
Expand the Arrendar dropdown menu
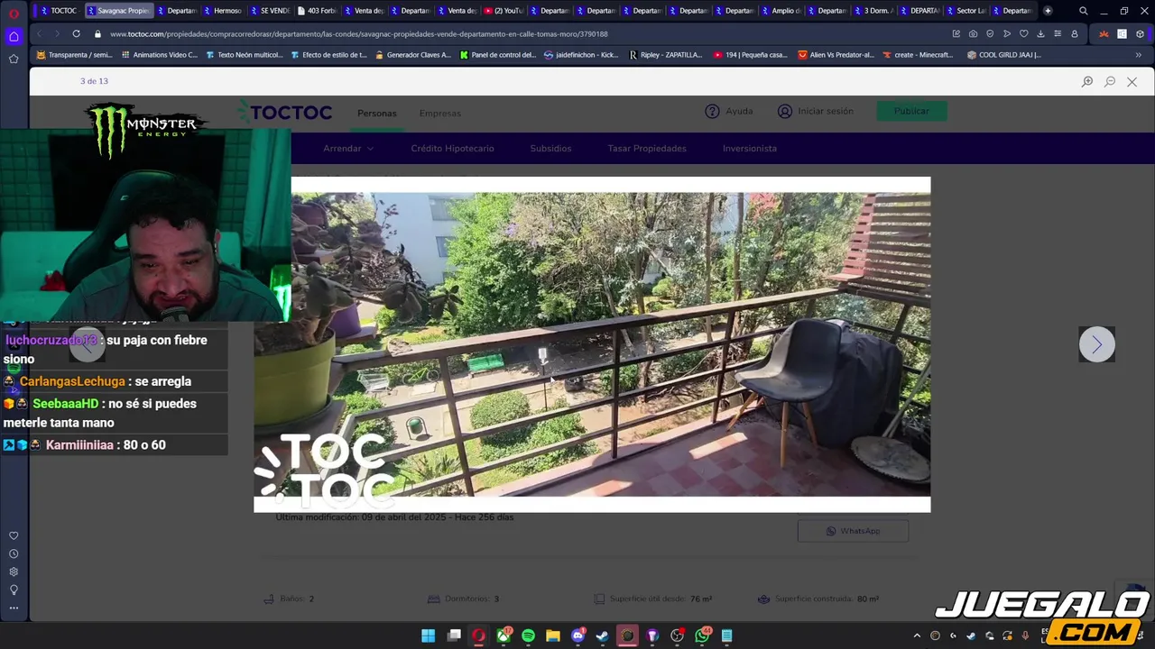(348, 149)
